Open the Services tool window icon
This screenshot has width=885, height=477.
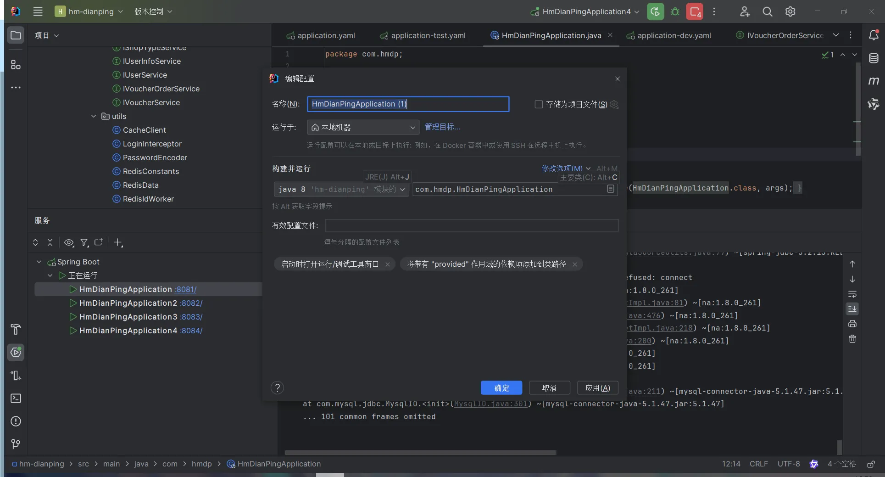(x=16, y=352)
